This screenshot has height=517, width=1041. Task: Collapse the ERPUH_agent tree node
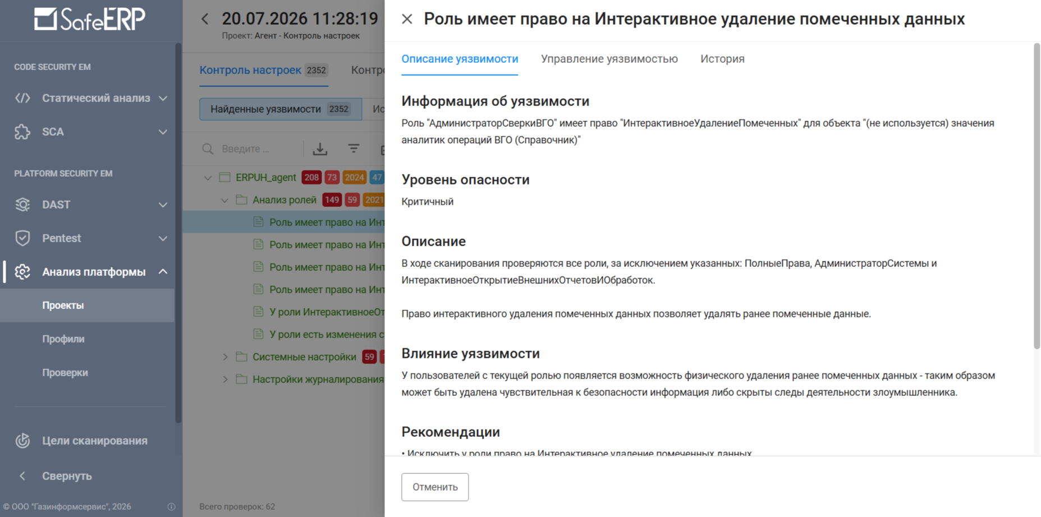click(x=208, y=178)
